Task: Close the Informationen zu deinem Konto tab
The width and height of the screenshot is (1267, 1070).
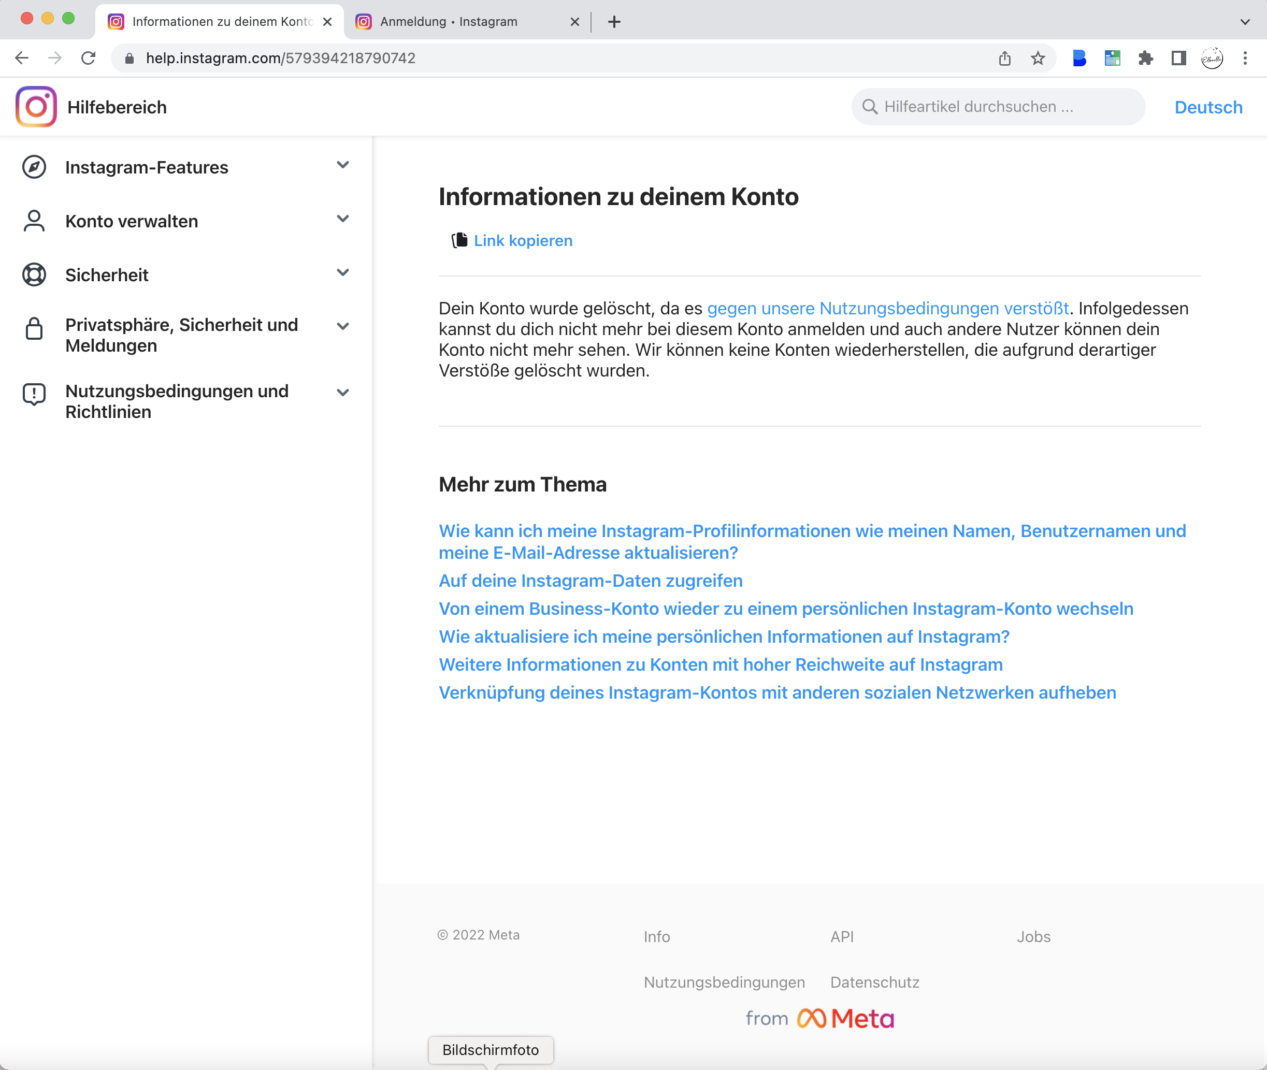Action: pyautogui.click(x=327, y=22)
